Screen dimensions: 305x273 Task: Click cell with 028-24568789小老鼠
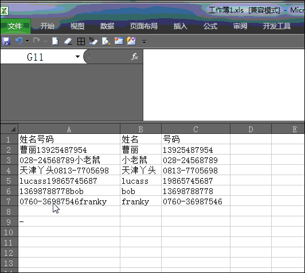point(69,160)
